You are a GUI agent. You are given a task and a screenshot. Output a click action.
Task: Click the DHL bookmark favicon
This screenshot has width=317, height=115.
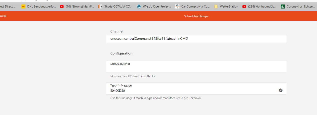[x=23, y=7]
